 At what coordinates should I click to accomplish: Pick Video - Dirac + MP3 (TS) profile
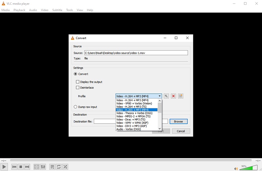(137, 119)
